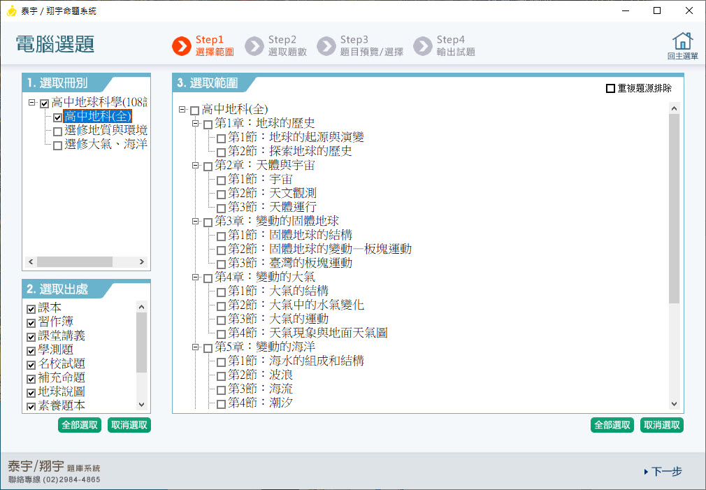The image size is (706, 490).
Task: Click the Step3 gray arrow icon
Action: point(326,46)
